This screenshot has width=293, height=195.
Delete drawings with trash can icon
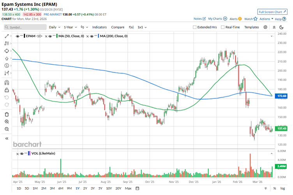point(7,114)
